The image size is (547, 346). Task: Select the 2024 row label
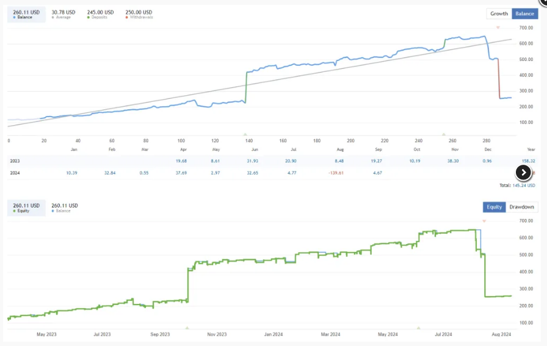[x=15, y=173]
